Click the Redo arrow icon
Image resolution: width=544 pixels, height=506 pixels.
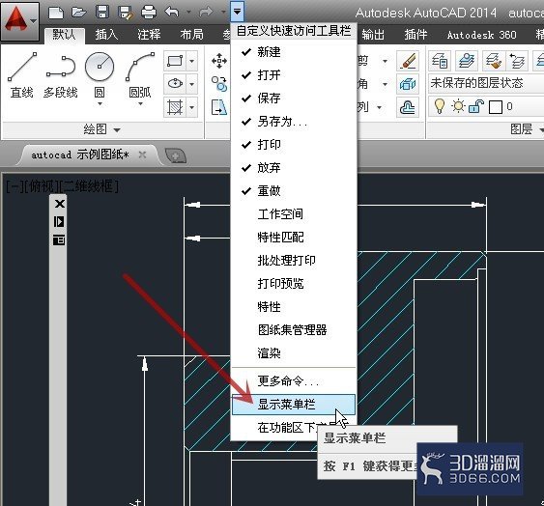point(207,13)
